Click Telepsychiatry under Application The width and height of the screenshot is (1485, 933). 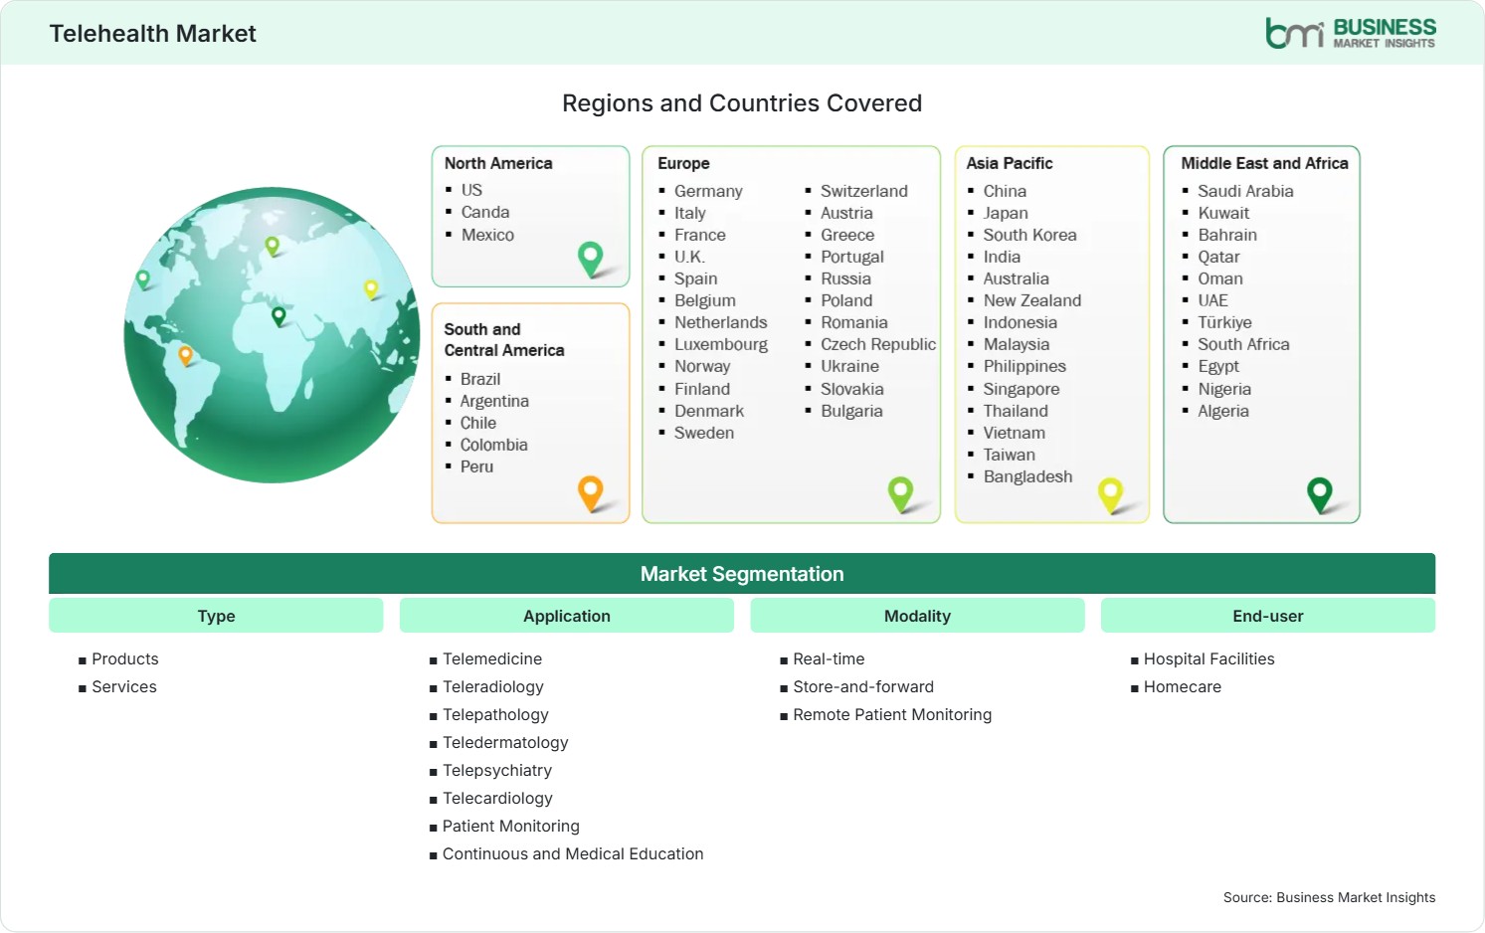[x=497, y=770]
